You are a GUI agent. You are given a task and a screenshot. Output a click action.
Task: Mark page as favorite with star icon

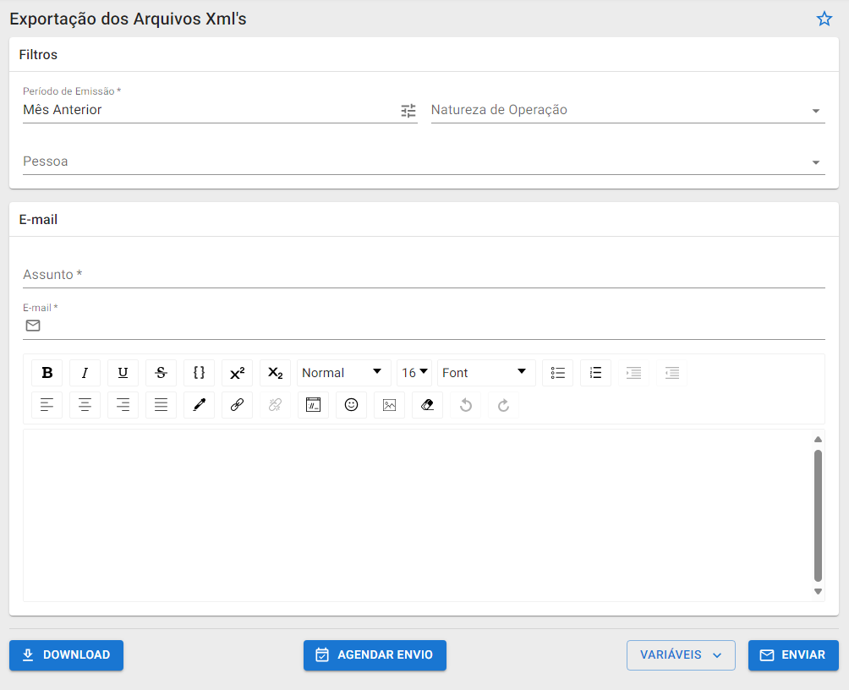[824, 19]
